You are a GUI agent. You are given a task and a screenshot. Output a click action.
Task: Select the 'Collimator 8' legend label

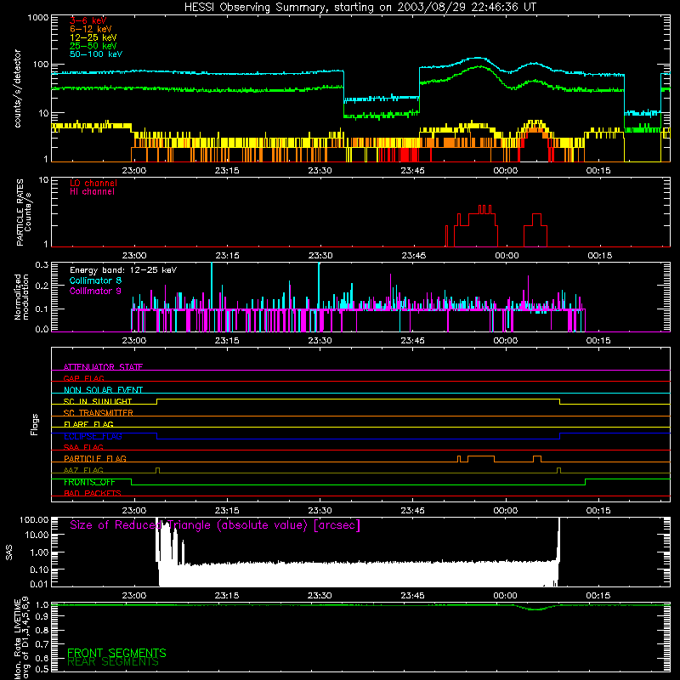[95, 280]
